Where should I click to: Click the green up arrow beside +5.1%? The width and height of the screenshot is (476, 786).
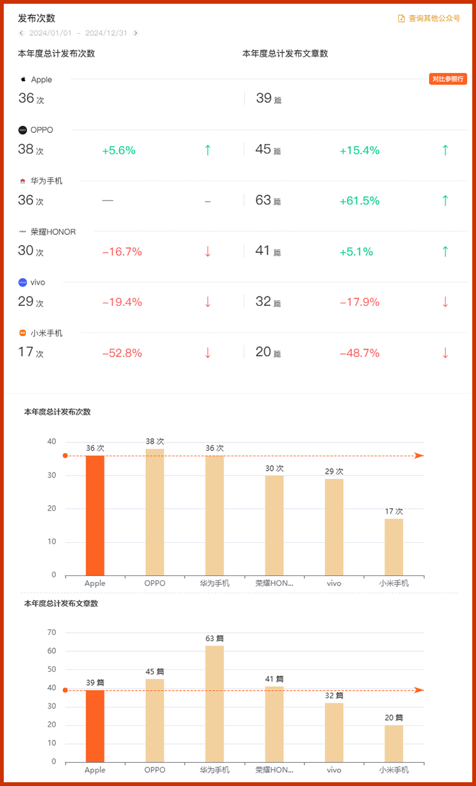445,251
